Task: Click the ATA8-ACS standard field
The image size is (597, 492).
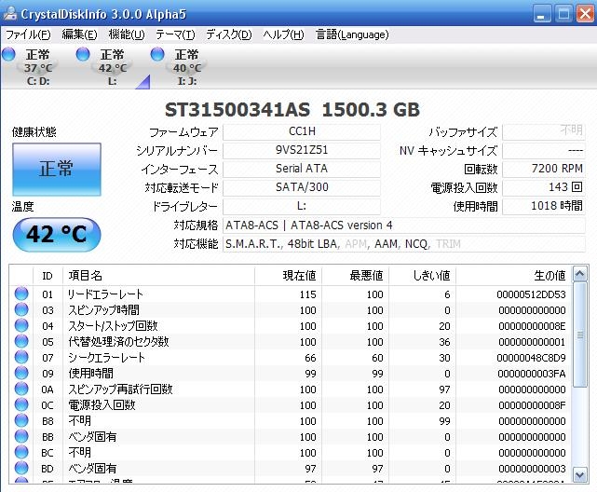Action: pos(404,225)
